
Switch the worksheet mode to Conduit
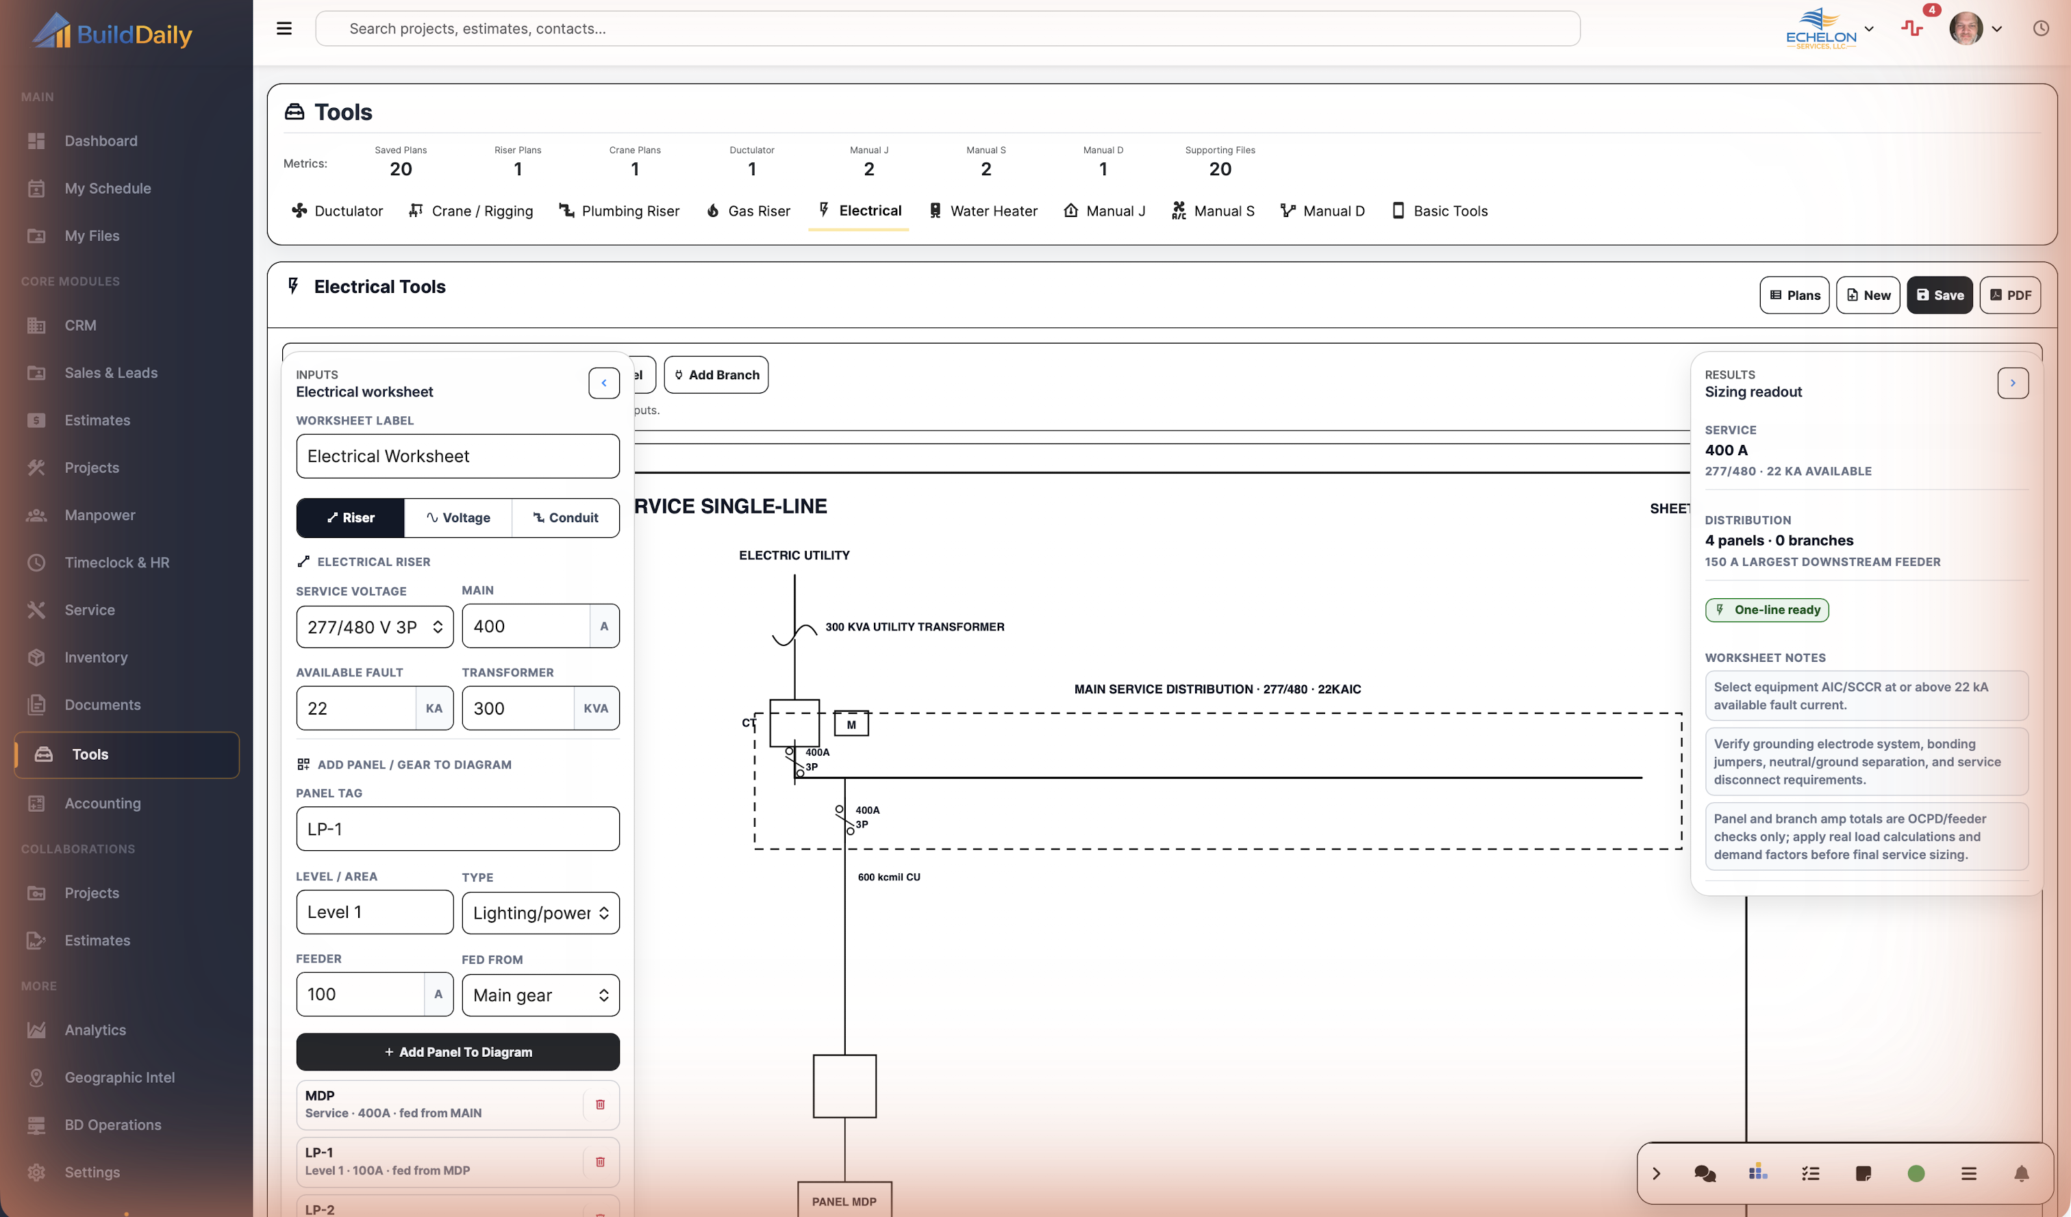click(566, 518)
